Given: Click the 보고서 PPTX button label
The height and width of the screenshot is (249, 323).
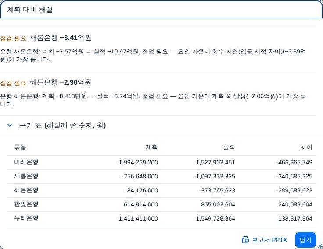Looking at the screenshot, I should tap(269, 240).
